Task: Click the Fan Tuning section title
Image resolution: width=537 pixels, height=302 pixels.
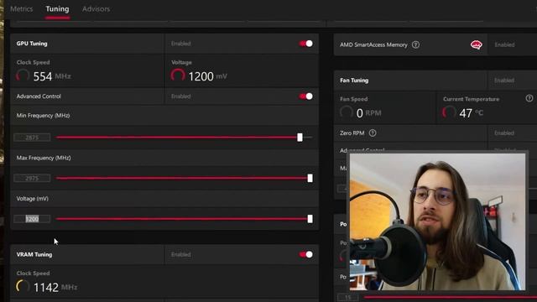Action: click(x=354, y=81)
